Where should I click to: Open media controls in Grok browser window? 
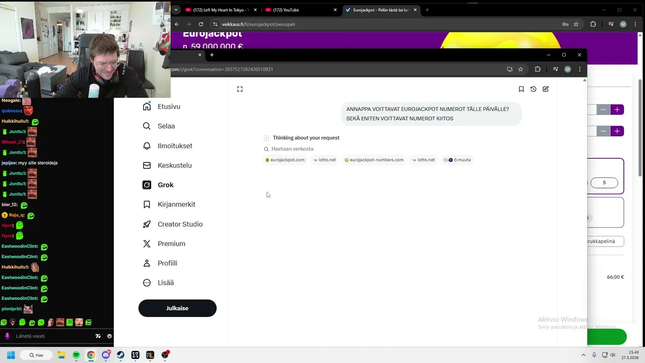click(x=555, y=69)
